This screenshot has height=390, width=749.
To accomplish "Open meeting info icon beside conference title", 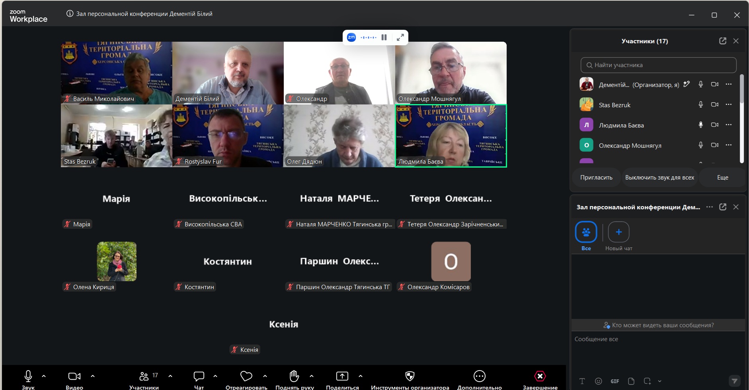I will pyautogui.click(x=70, y=14).
